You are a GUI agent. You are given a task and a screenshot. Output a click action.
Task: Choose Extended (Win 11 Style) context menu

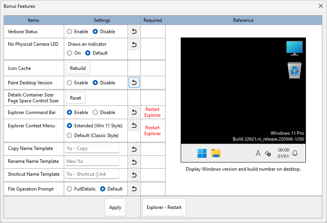(95, 126)
